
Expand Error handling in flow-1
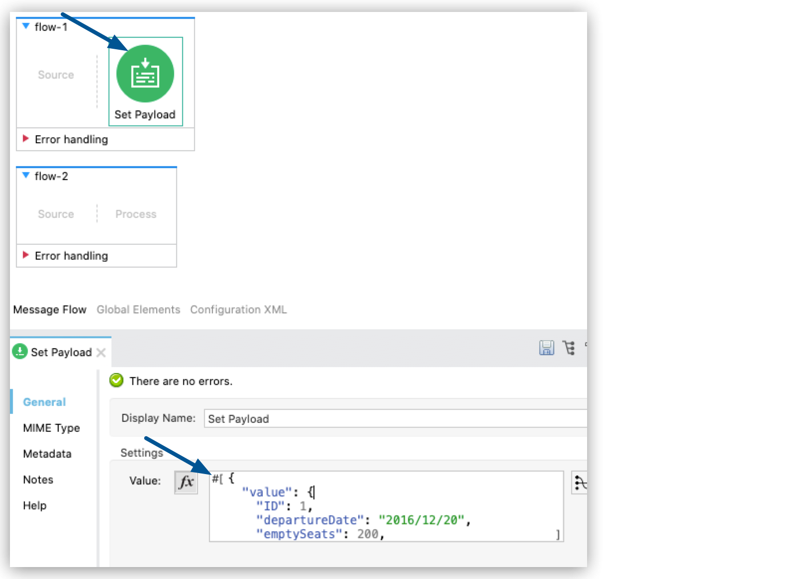[x=26, y=139]
